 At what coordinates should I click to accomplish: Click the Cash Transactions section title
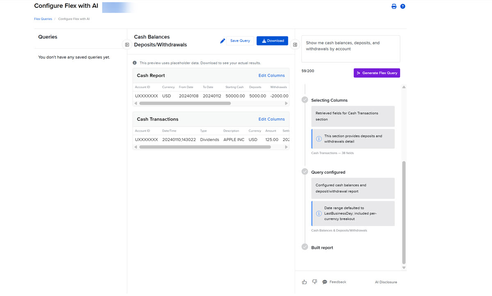point(157,119)
